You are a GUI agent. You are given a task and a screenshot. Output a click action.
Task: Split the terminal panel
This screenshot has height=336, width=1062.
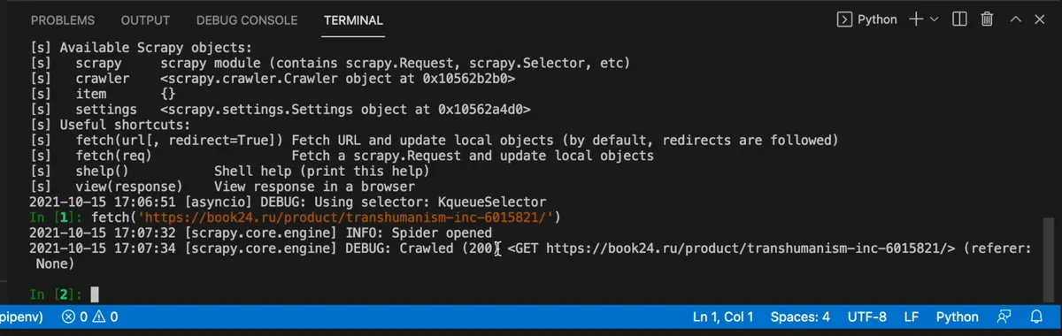958,19
